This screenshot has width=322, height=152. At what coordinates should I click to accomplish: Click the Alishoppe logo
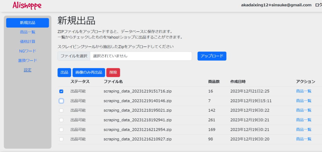[27, 5]
